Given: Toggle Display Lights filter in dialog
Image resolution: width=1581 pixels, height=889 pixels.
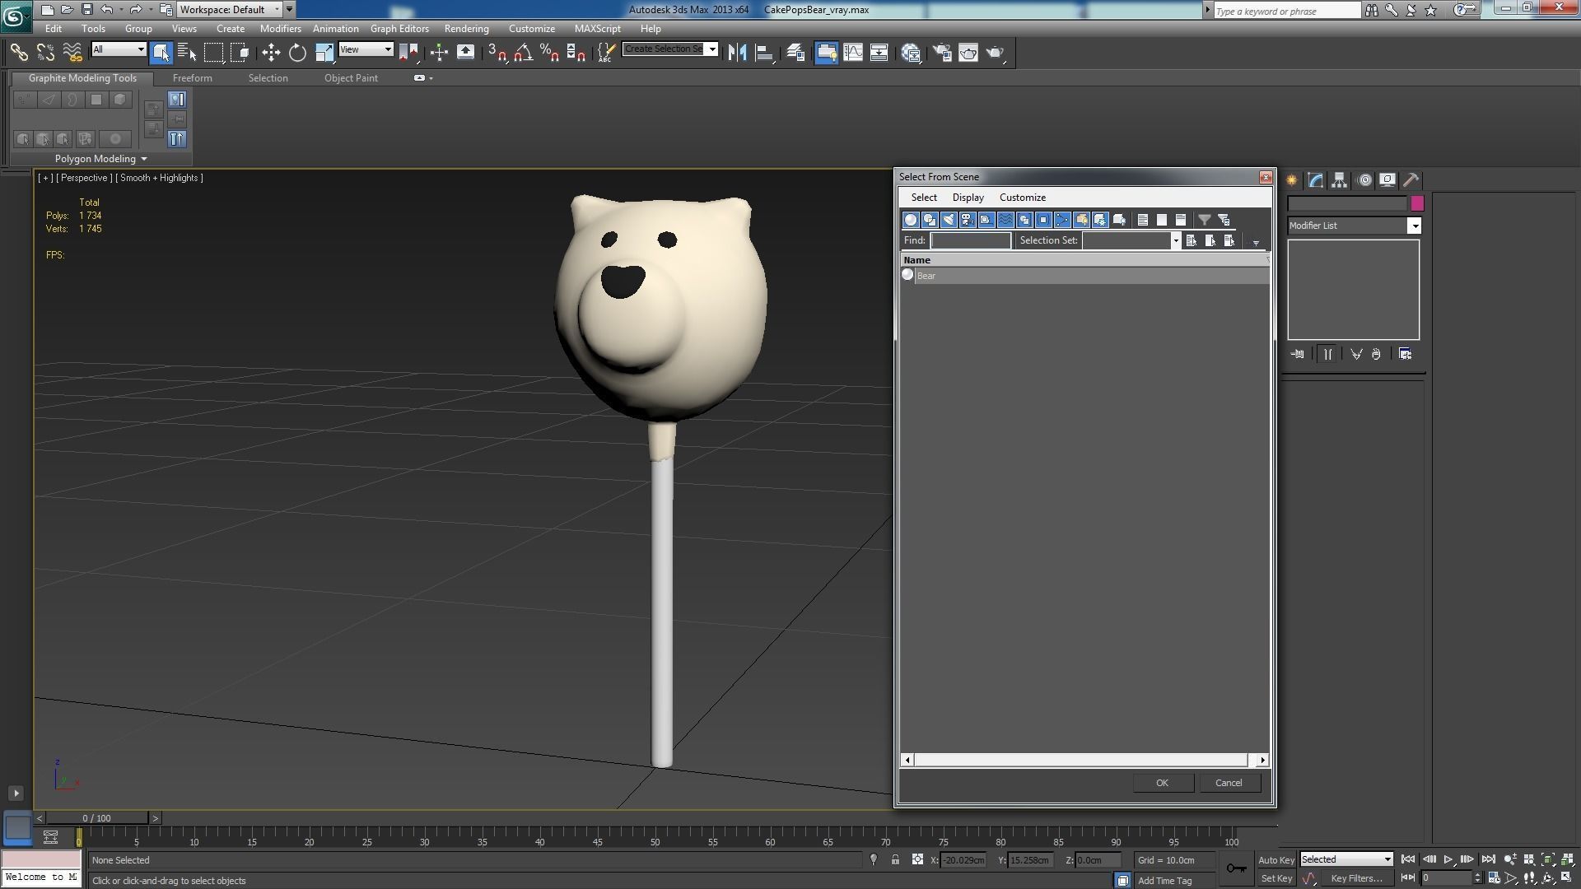Looking at the screenshot, I should [949, 220].
